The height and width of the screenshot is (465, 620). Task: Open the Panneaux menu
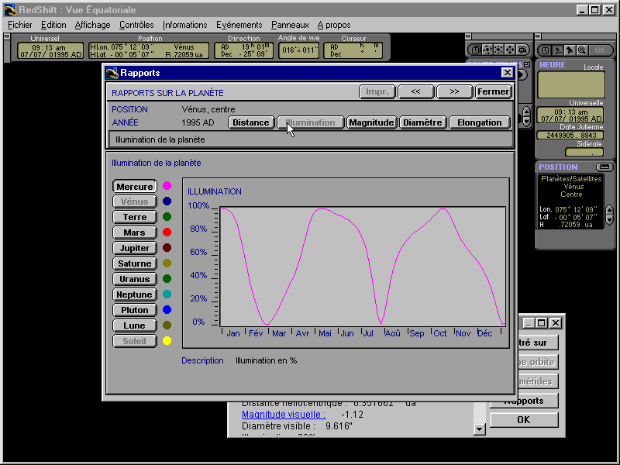[290, 25]
